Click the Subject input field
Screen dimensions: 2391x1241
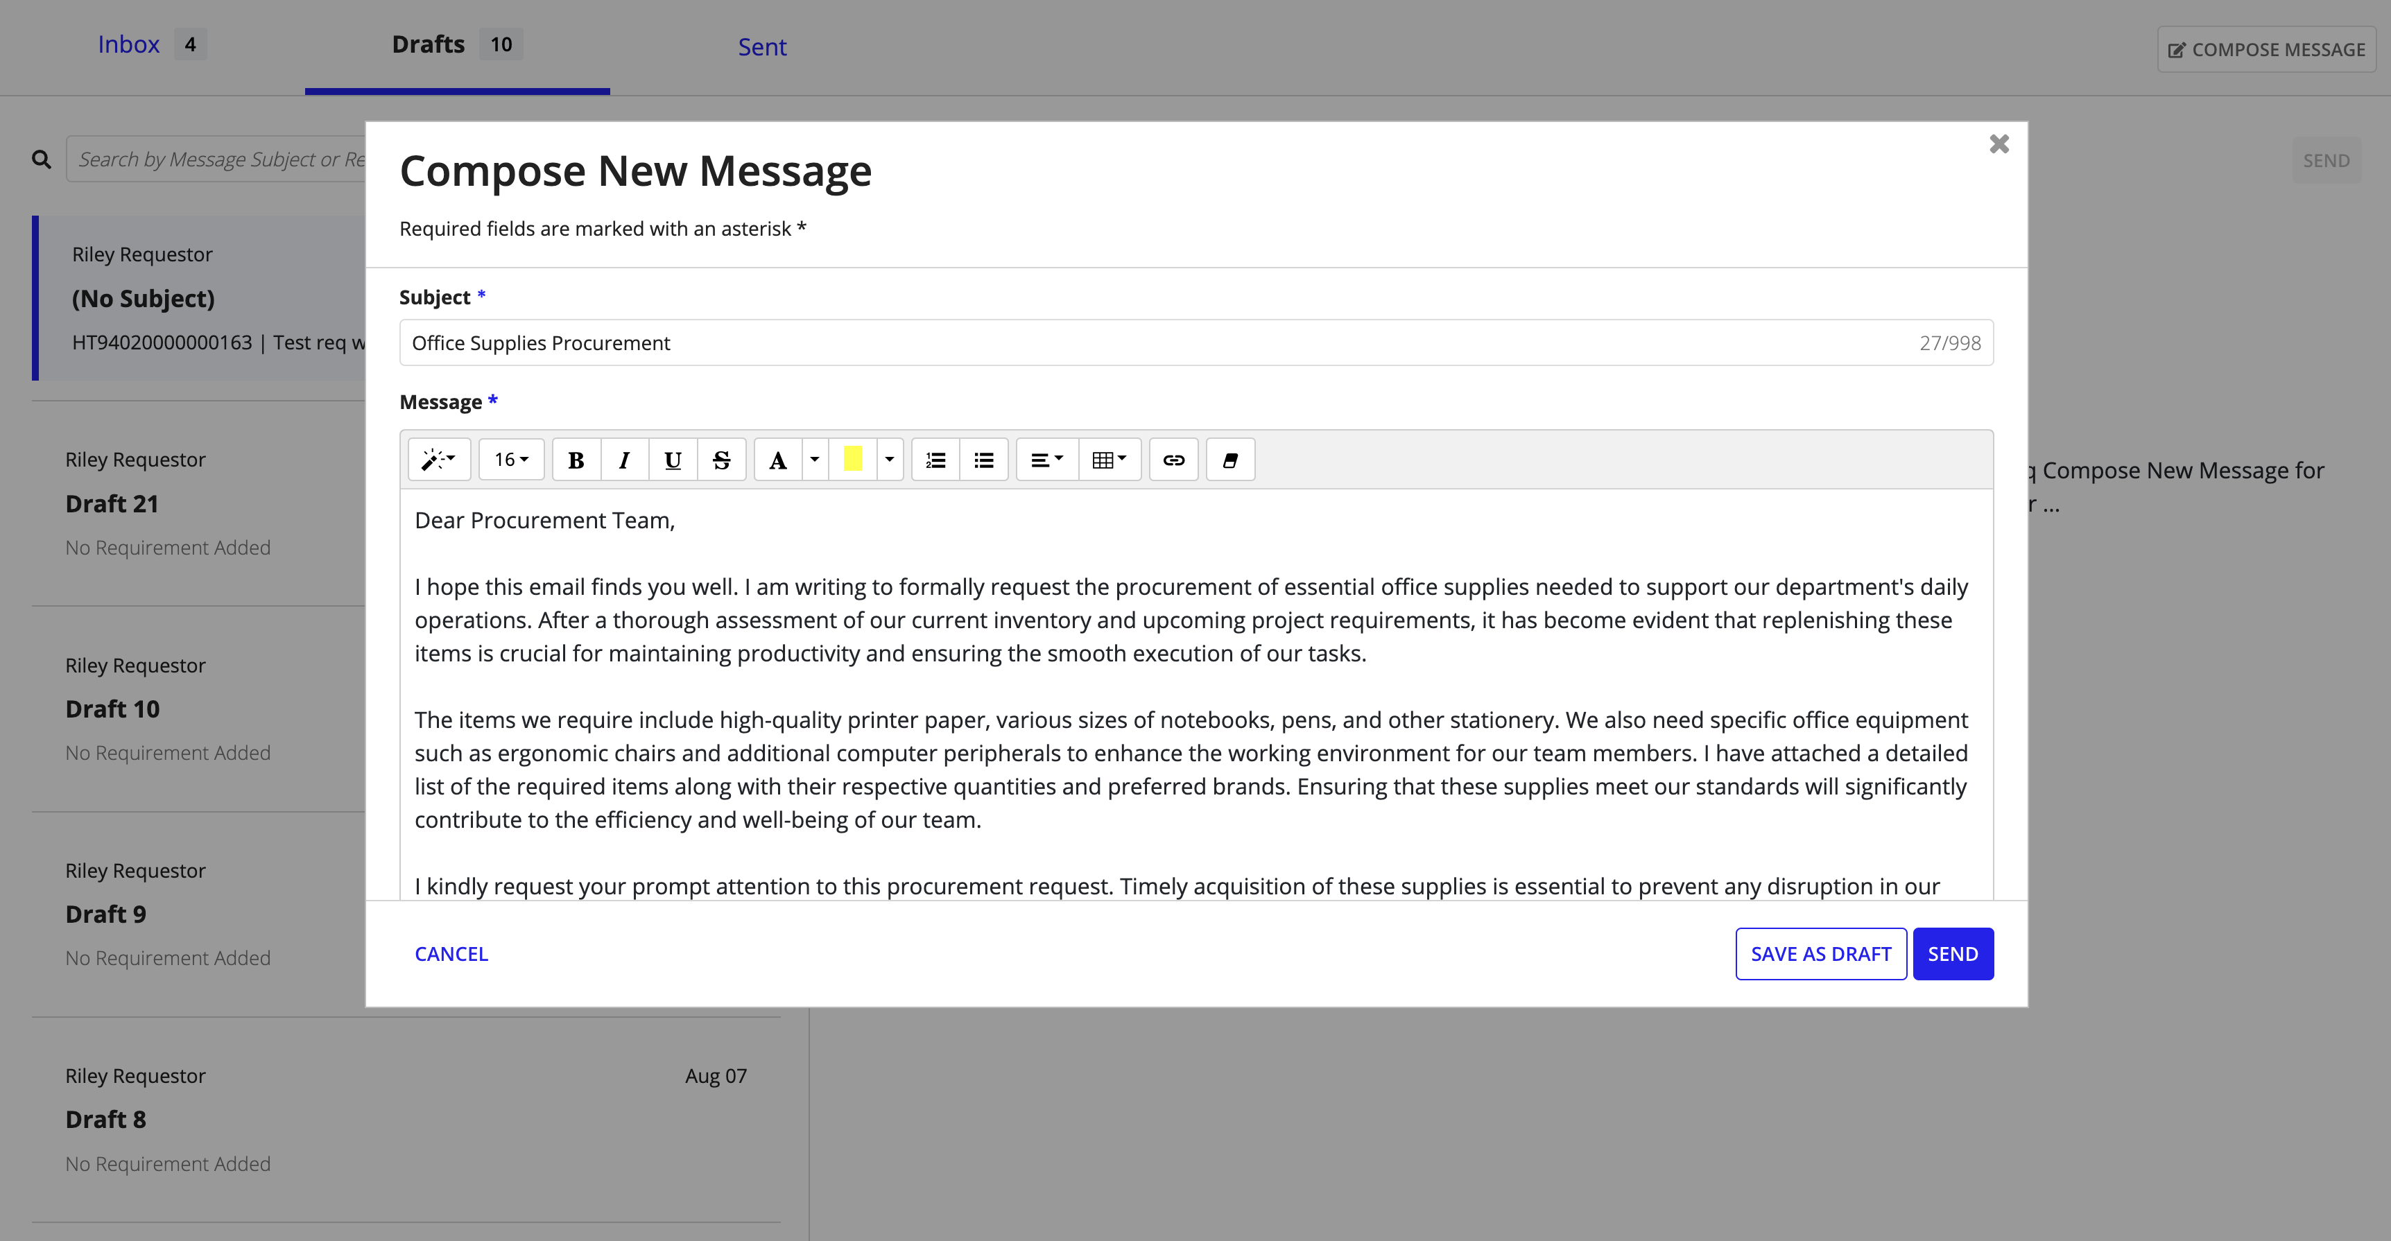[1194, 342]
